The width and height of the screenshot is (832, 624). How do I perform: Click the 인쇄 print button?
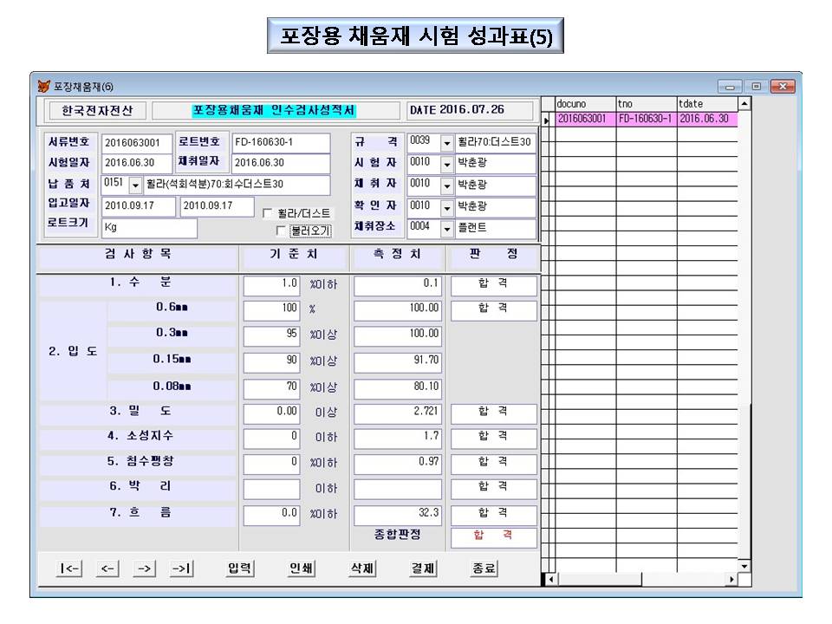(x=301, y=569)
